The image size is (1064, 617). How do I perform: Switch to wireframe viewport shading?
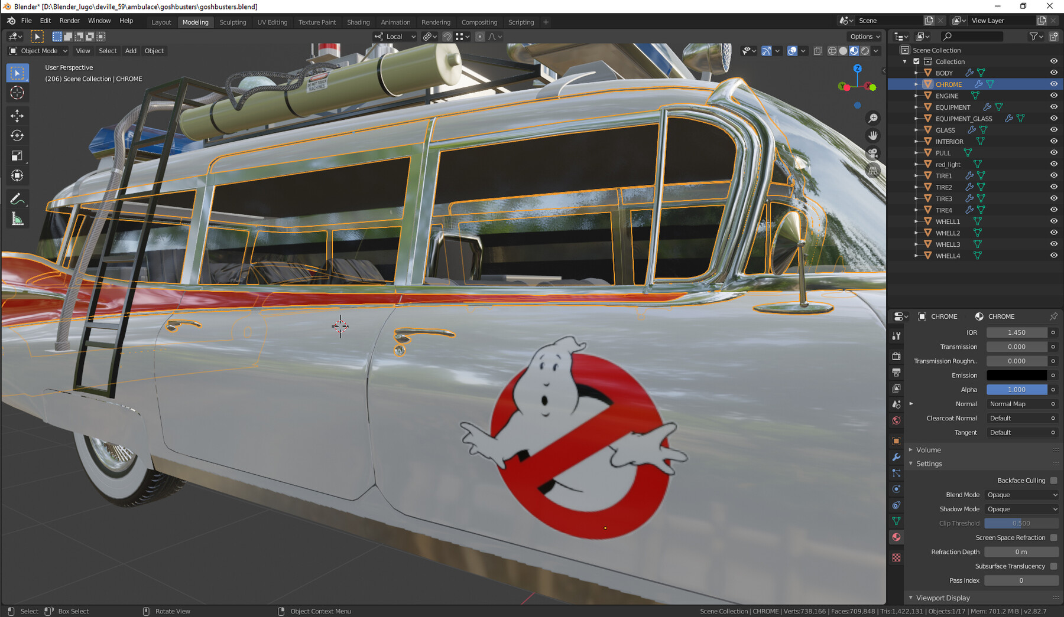click(832, 51)
